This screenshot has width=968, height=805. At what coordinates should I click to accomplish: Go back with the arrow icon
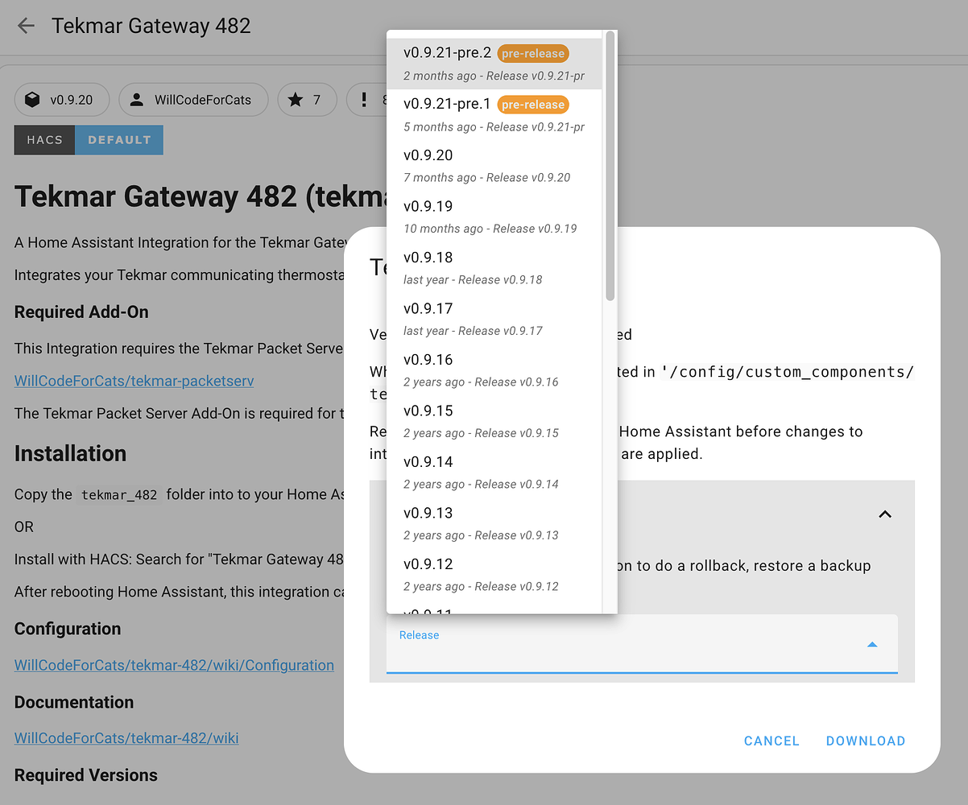coord(26,26)
